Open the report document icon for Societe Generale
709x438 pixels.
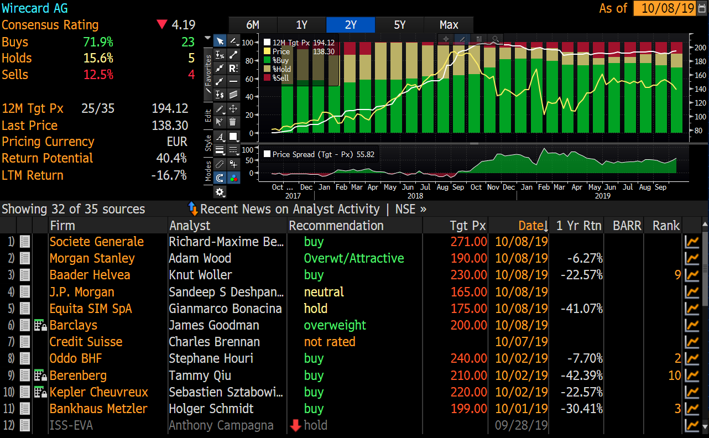tap(24, 242)
